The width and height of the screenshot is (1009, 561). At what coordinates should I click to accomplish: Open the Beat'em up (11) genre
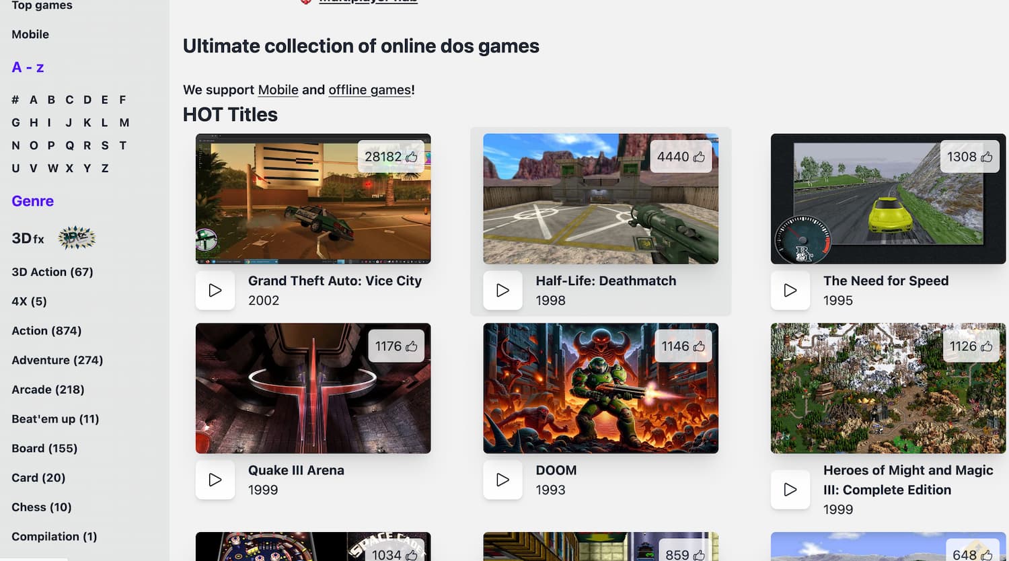point(55,419)
